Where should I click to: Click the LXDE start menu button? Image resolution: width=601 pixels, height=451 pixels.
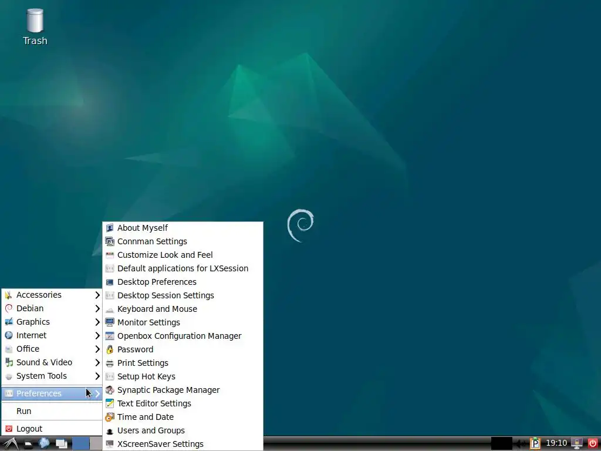pos(10,444)
